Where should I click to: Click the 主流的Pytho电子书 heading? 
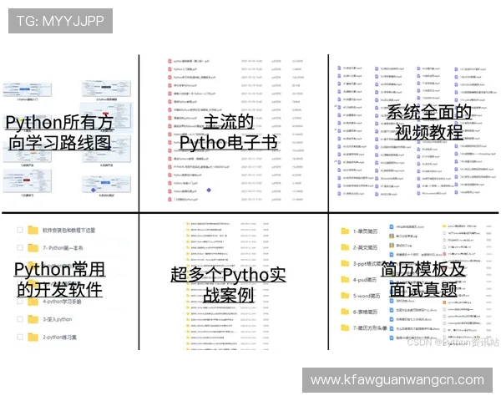tap(229, 132)
